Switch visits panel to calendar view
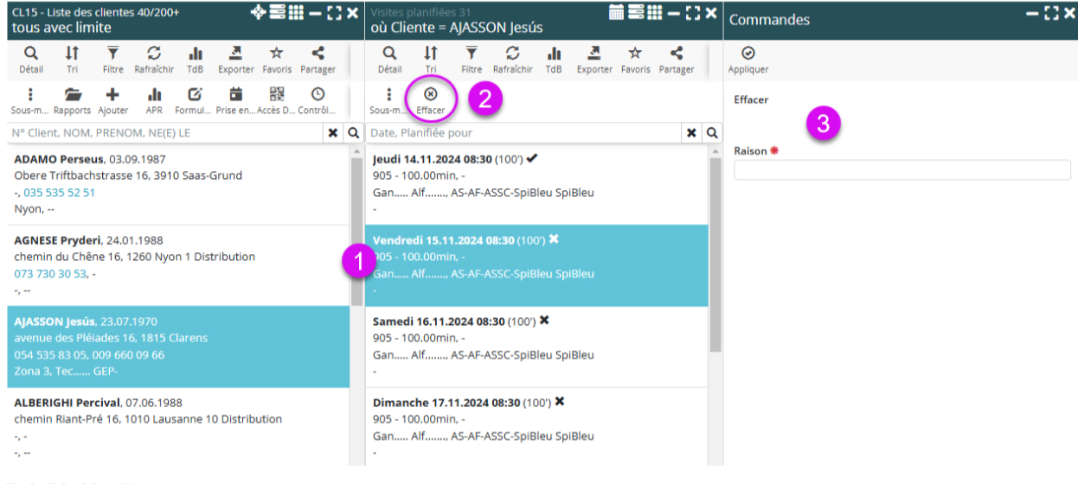1078x484 pixels. (617, 13)
